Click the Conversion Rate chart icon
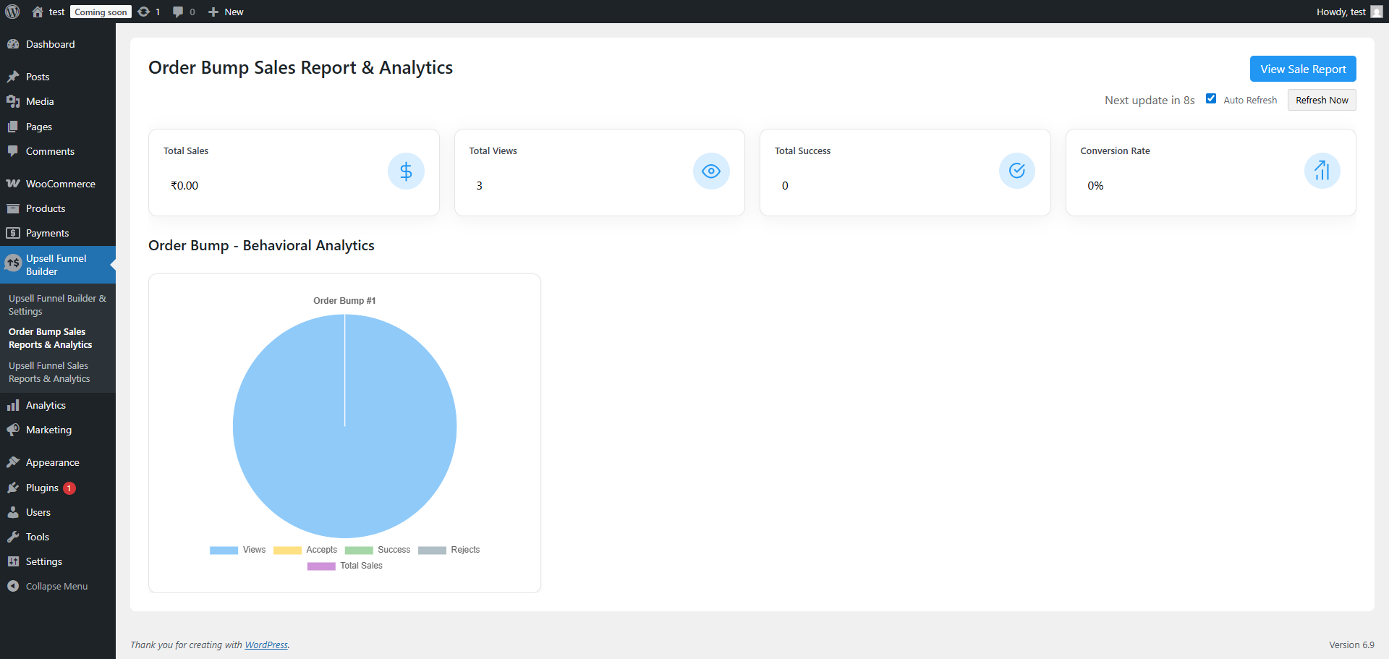 pos(1322,171)
